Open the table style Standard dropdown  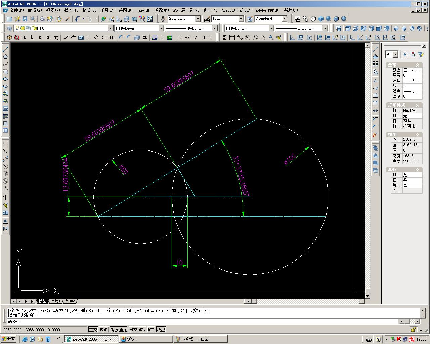(x=285, y=19)
